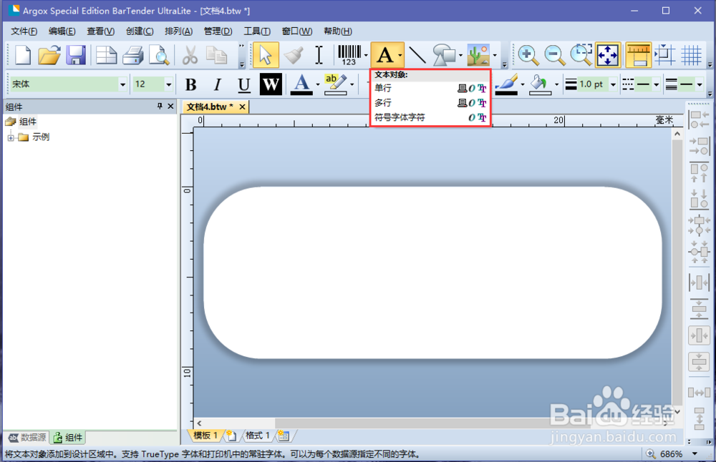
Task: Select the large A text object tool
Action: (384, 55)
